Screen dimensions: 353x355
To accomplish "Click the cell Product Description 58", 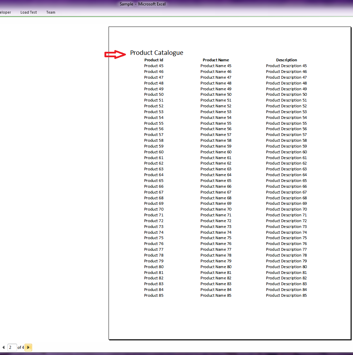I will [x=286, y=140].
